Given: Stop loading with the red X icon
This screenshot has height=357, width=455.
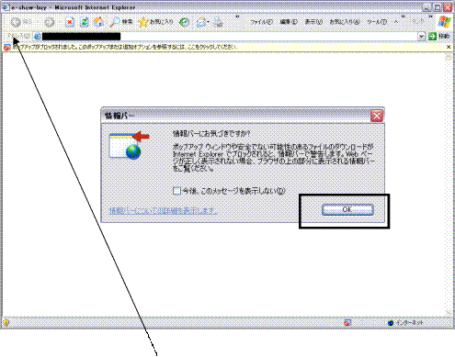Looking at the screenshot, I should point(70,22).
